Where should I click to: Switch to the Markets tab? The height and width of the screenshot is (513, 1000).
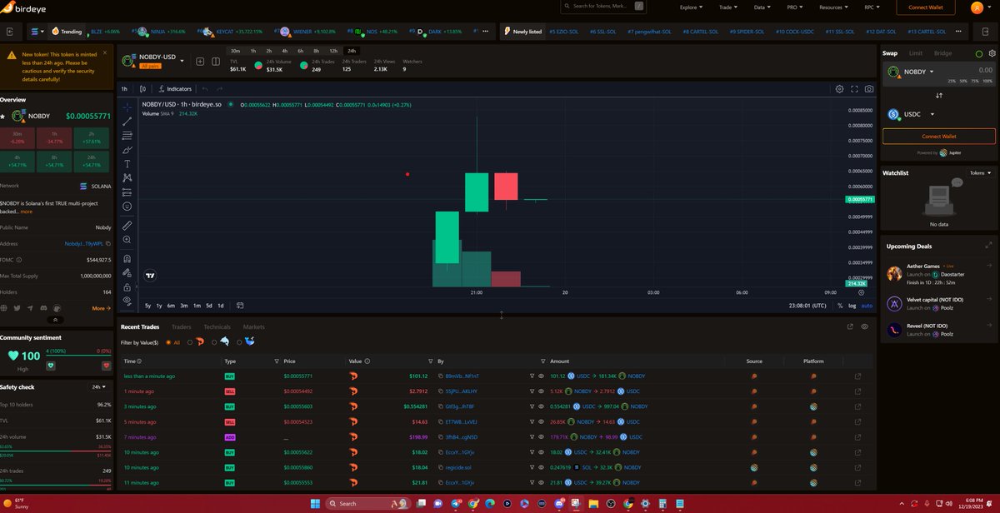253,327
